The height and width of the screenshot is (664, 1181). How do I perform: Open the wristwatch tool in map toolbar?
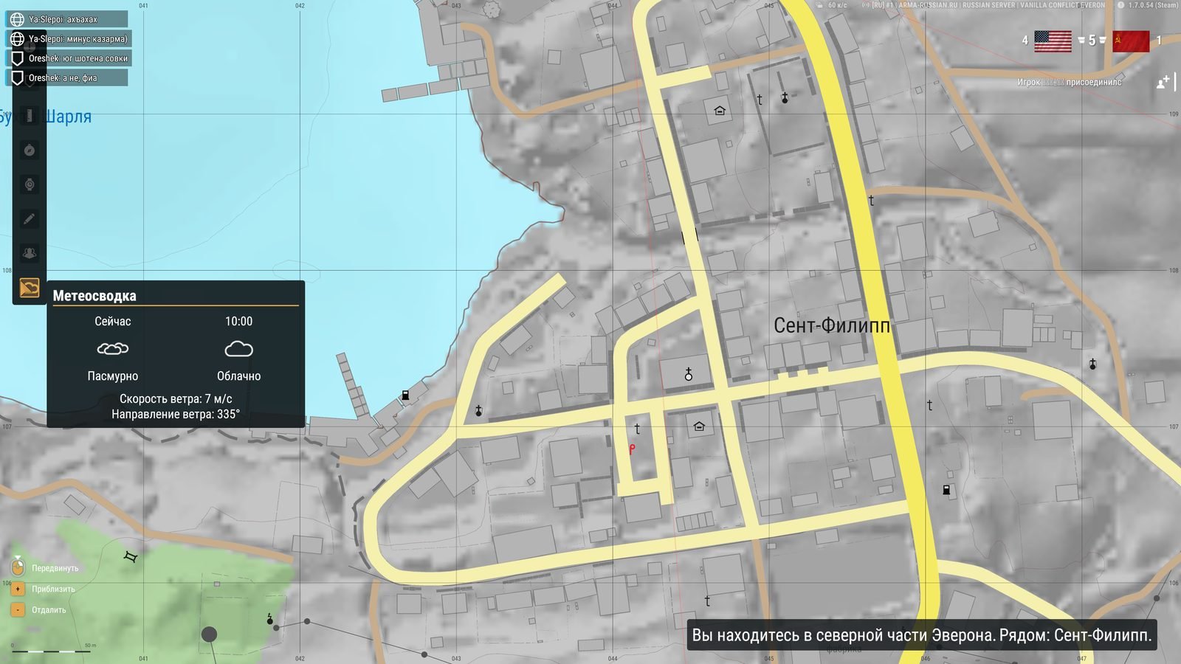(30, 184)
